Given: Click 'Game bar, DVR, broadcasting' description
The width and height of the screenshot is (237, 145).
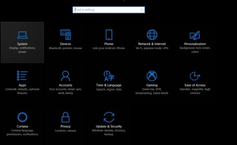Looking at the screenshot, I should (152, 91).
